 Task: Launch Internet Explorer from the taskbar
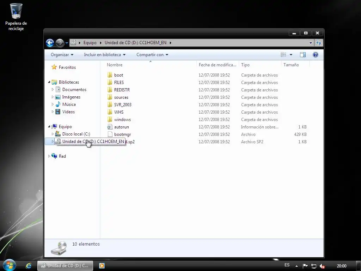click(x=29, y=265)
